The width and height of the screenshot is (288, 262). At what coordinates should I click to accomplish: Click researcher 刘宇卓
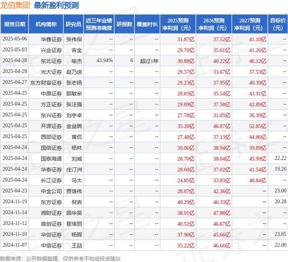tap(74, 115)
